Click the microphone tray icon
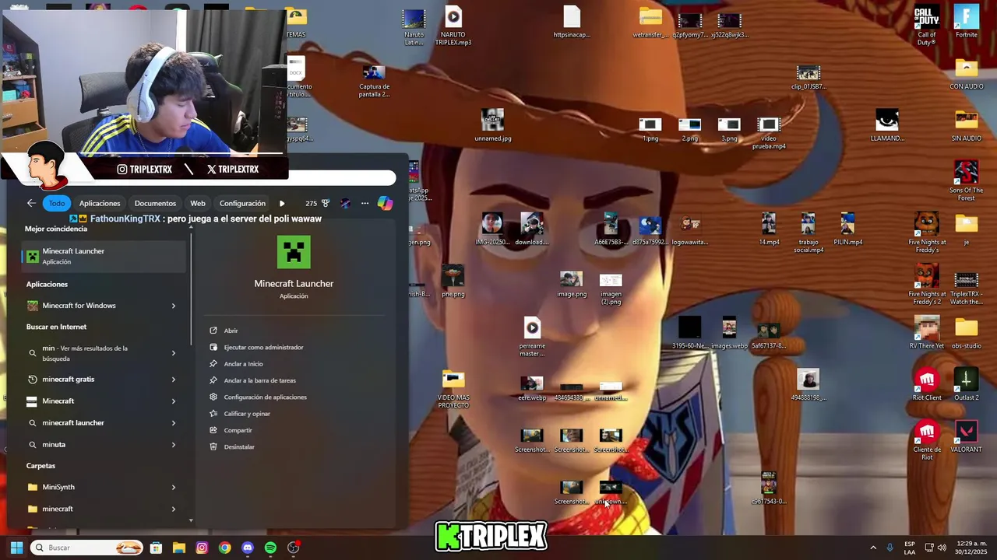This screenshot has width=997, height=560. (x=890, y=548)
